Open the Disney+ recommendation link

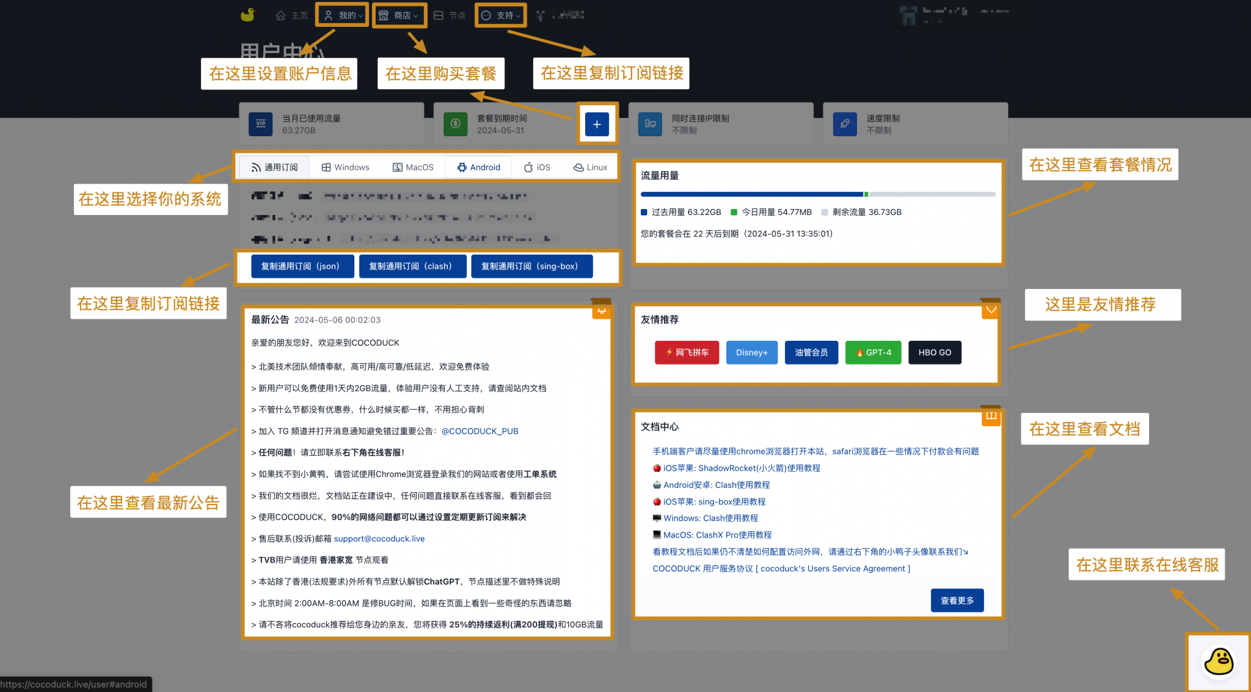pyautogui.click(x=752, y=352)
